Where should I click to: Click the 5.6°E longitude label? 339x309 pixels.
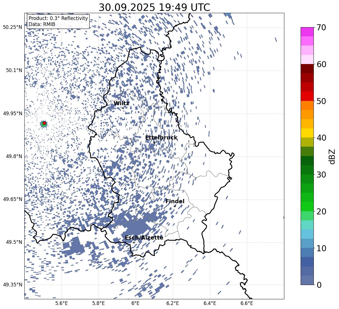point(62,303)
